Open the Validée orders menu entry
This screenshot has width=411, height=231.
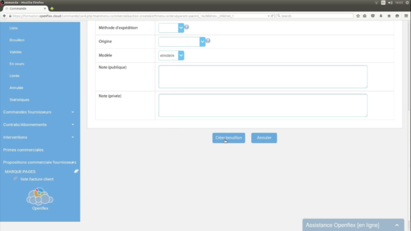tap(15, 52)
